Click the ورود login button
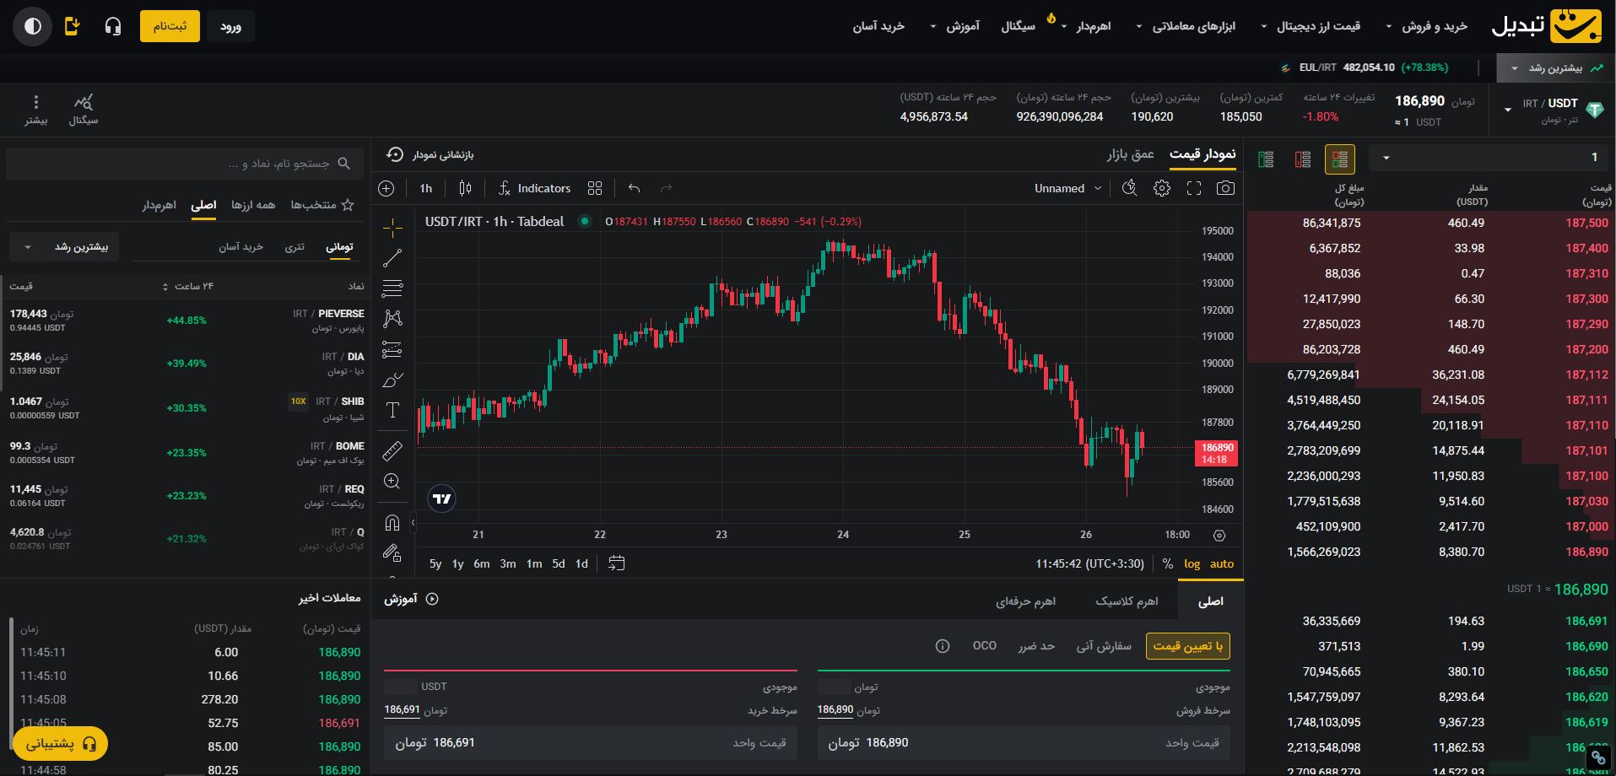The image size is (1616, 776). coord(230,26)
